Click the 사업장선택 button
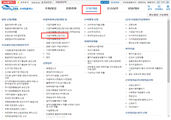 pos(61,2)
